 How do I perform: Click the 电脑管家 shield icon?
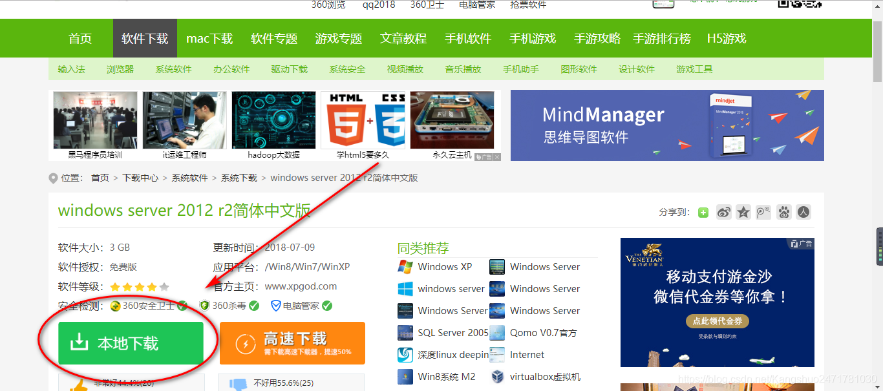(275, 306)
